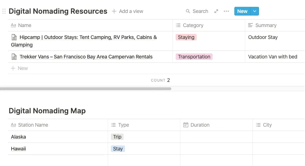The width and height of the screenshot is (305, 166).
Task: Add a new row below Trekker Vans
Action: tap(22, 68)
